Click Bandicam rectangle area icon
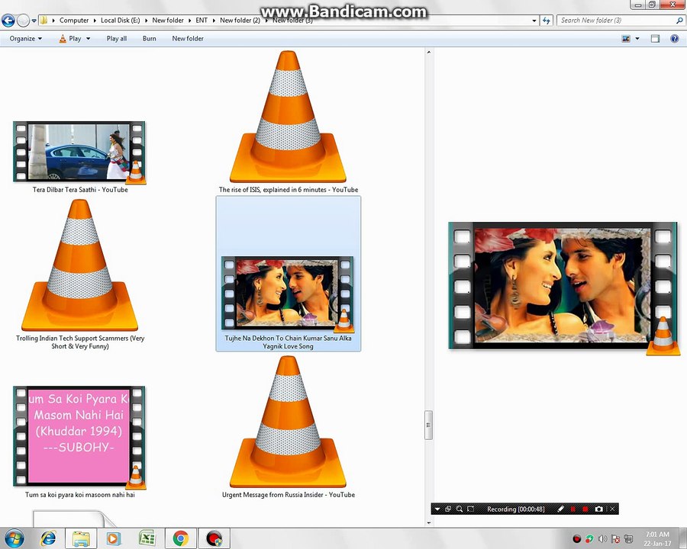Image resolution: width=687 pixels, height=549 pixels. point(470,509)
